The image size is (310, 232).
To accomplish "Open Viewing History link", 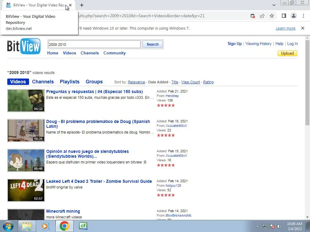I will tap(259, 44).
